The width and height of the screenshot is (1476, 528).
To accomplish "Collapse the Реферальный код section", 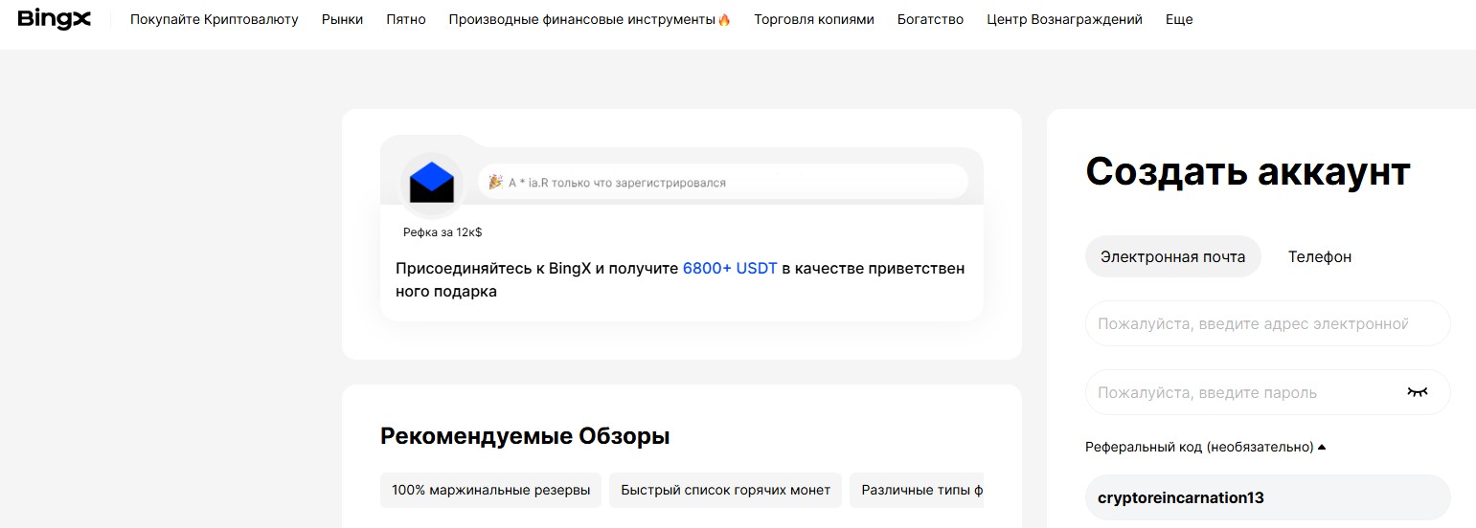I will (1206, 447).
